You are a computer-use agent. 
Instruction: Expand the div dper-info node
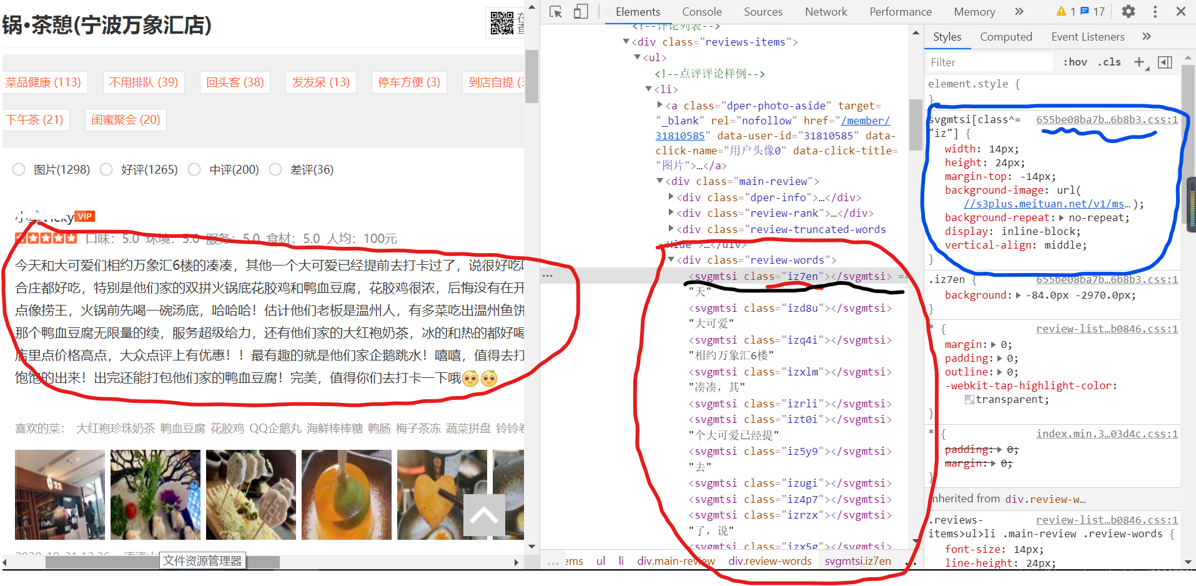[x=671, y=197]
